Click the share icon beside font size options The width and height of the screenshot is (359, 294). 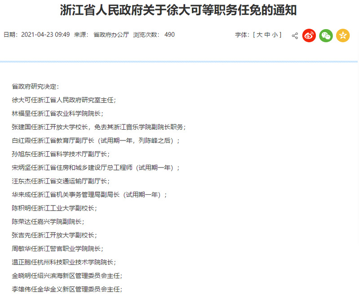(295, 35)
